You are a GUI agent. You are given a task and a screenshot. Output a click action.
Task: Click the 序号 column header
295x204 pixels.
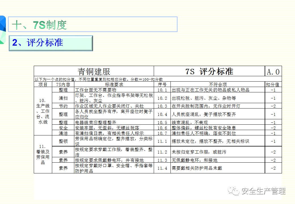pos(162,84)
